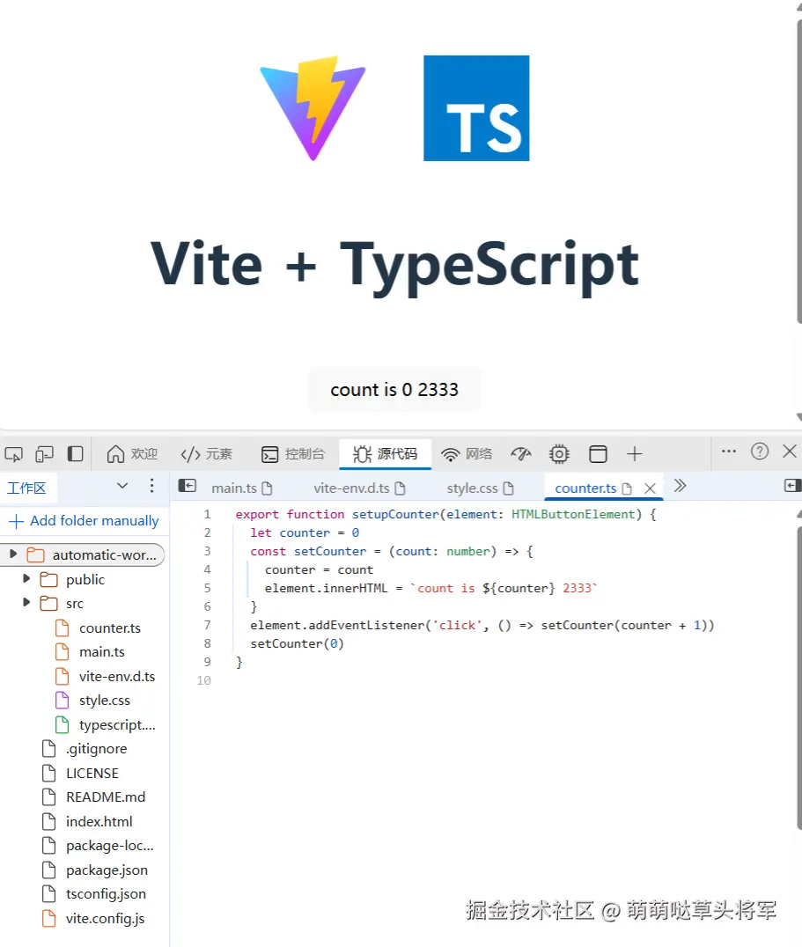This screenshot has width=802, height=947.
Task: Open LICENSE file in tree
Action: coord(92,773)
